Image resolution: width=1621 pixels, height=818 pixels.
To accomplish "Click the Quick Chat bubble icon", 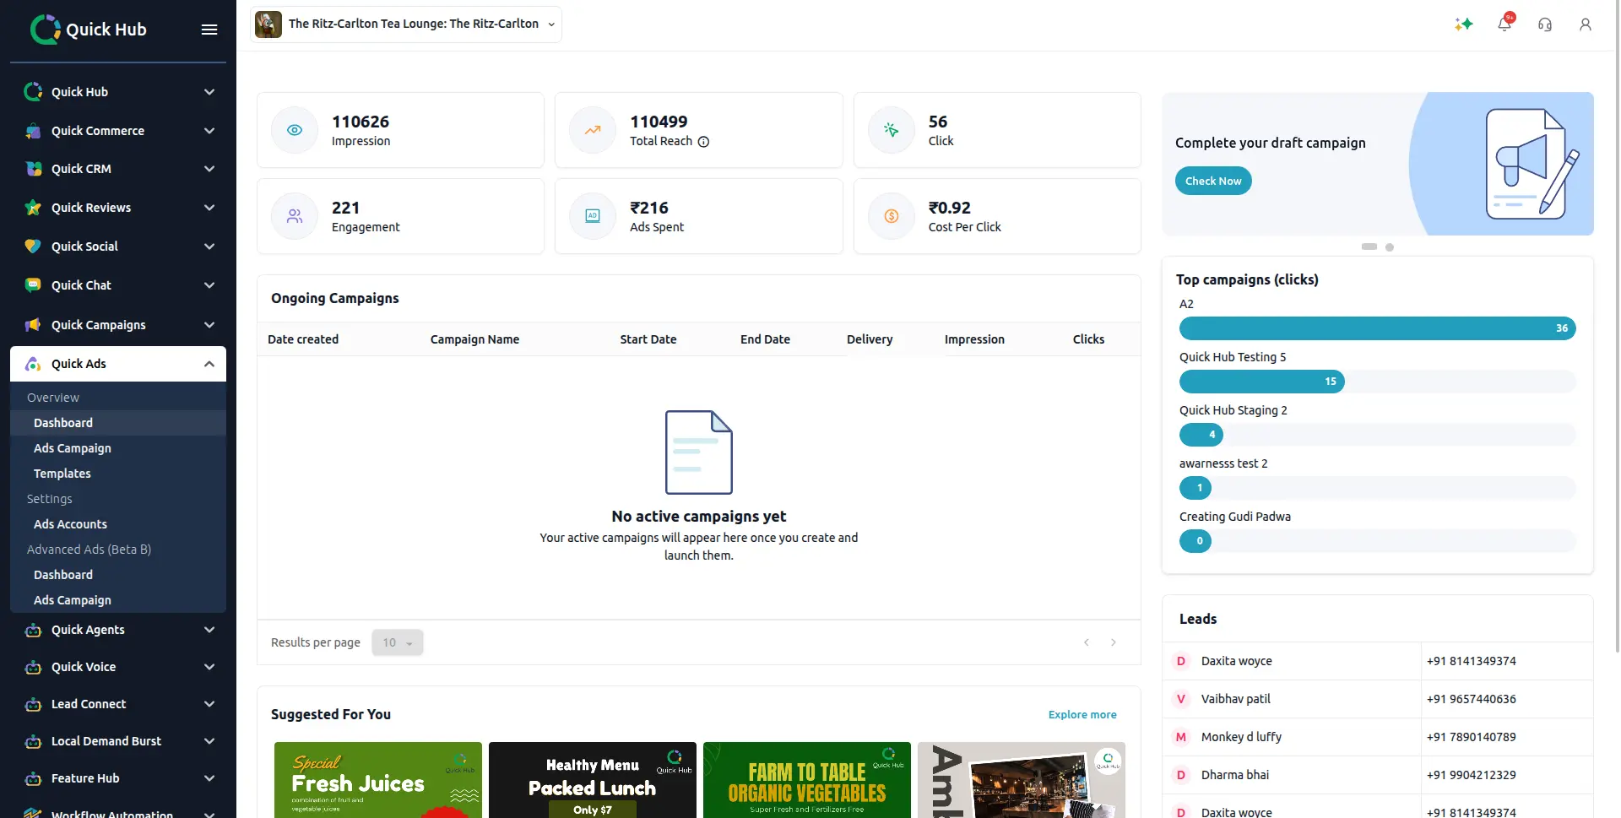I will coord(33,285).
